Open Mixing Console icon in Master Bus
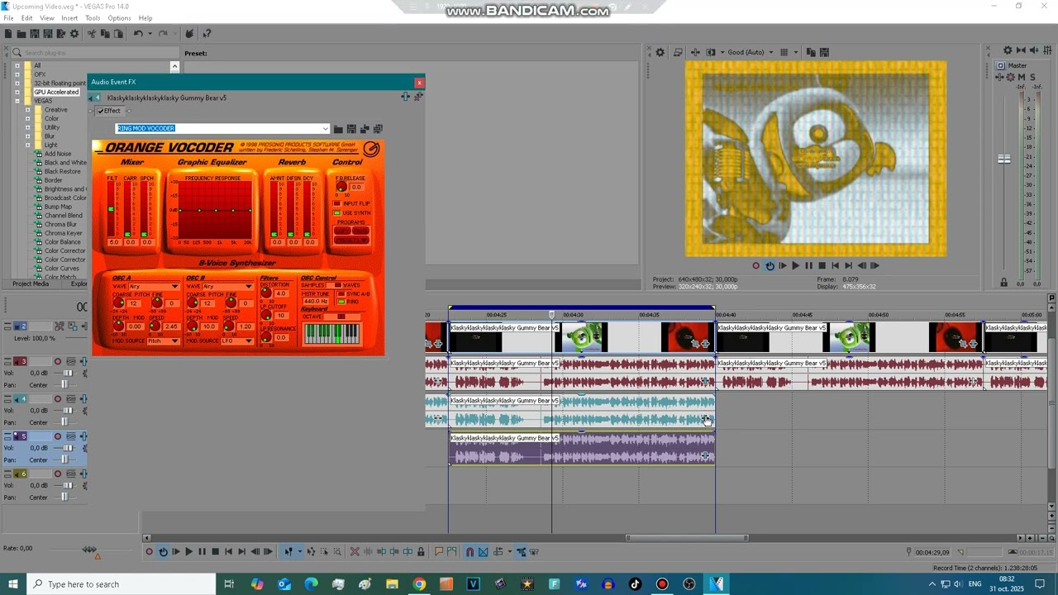The width and height of the screenshot is (1058, 595). [x=1047, y=50]
